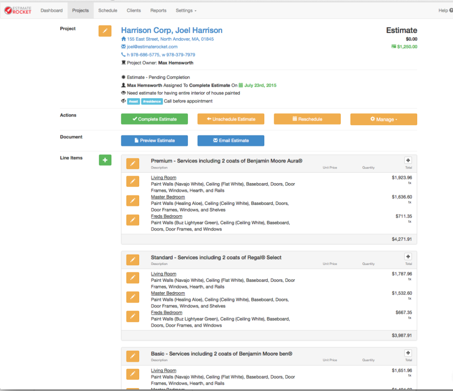Open the Living Room line item link
Viewport: 453px width, 391px height.
163,177
